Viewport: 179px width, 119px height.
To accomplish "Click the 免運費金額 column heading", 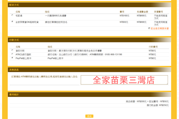I will click(142, 12).
